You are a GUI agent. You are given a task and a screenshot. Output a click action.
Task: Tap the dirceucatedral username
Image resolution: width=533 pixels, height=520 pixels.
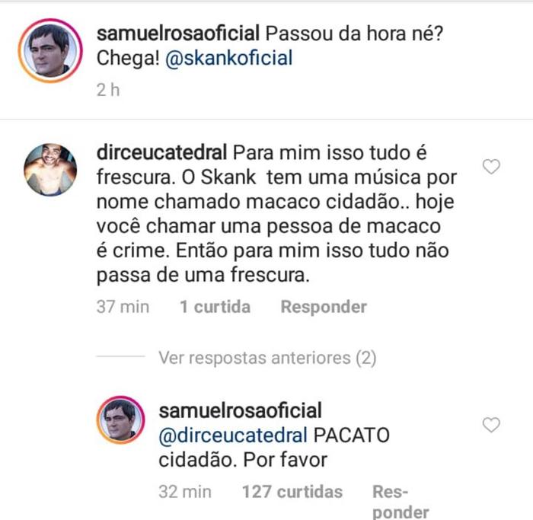coord(161,152)
